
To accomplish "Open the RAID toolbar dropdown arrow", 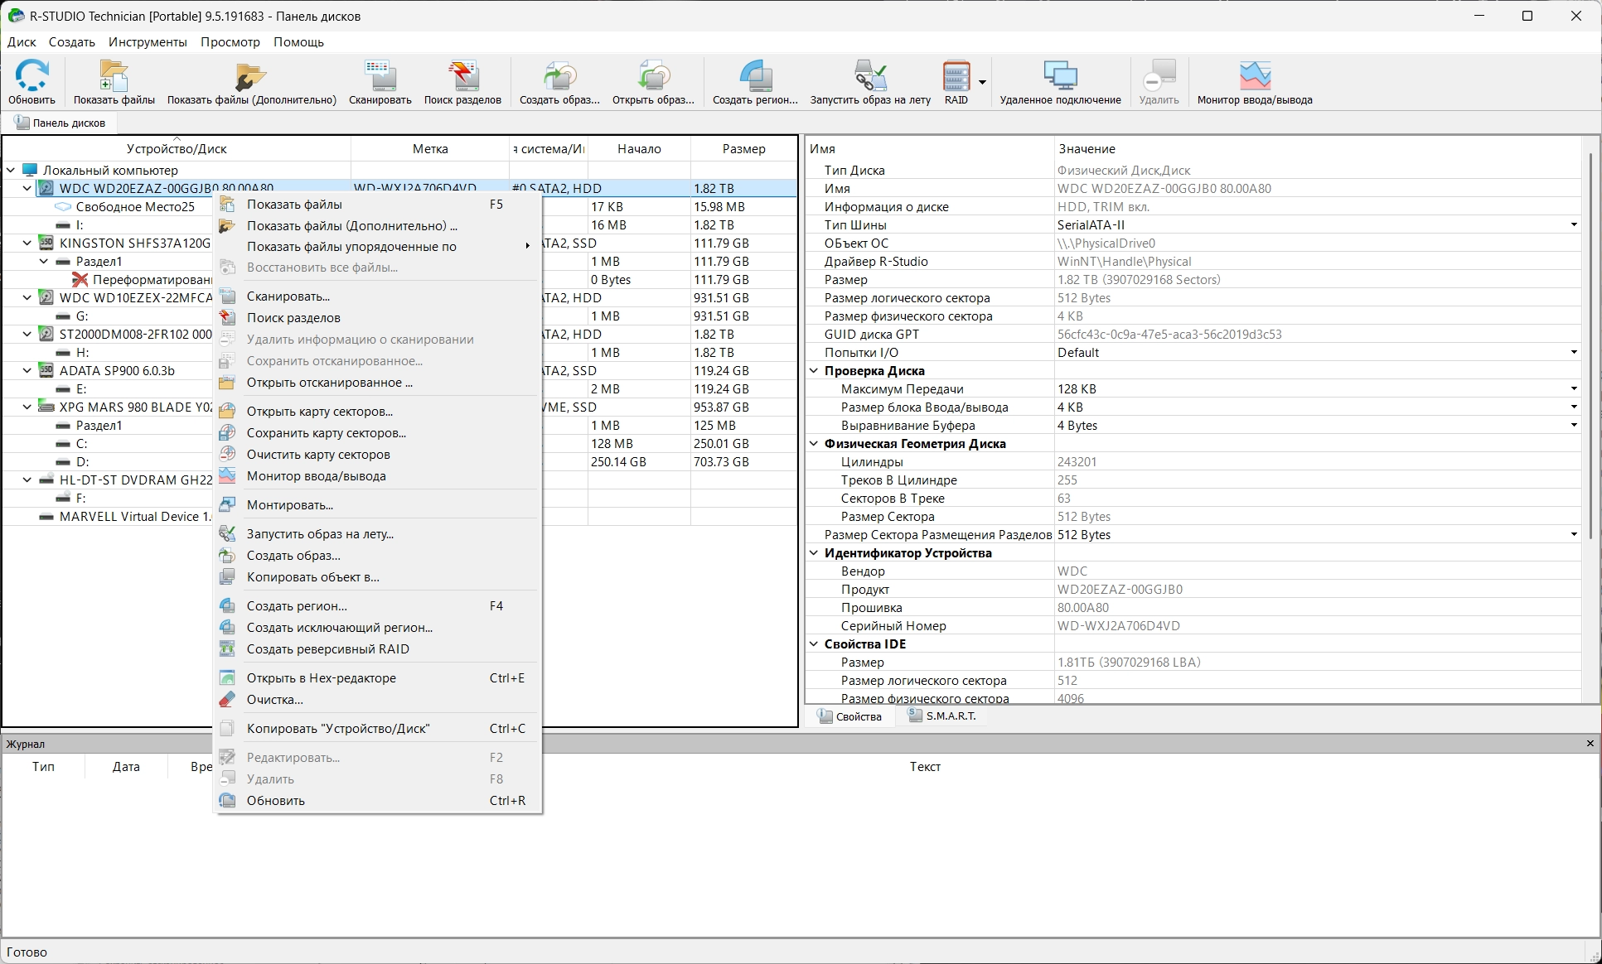I will [x=982, y=82].
